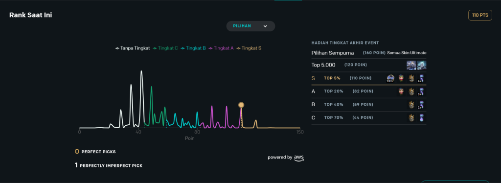Click the AWS logo
This screenshot has height=183, width=501.
[299, 158]
